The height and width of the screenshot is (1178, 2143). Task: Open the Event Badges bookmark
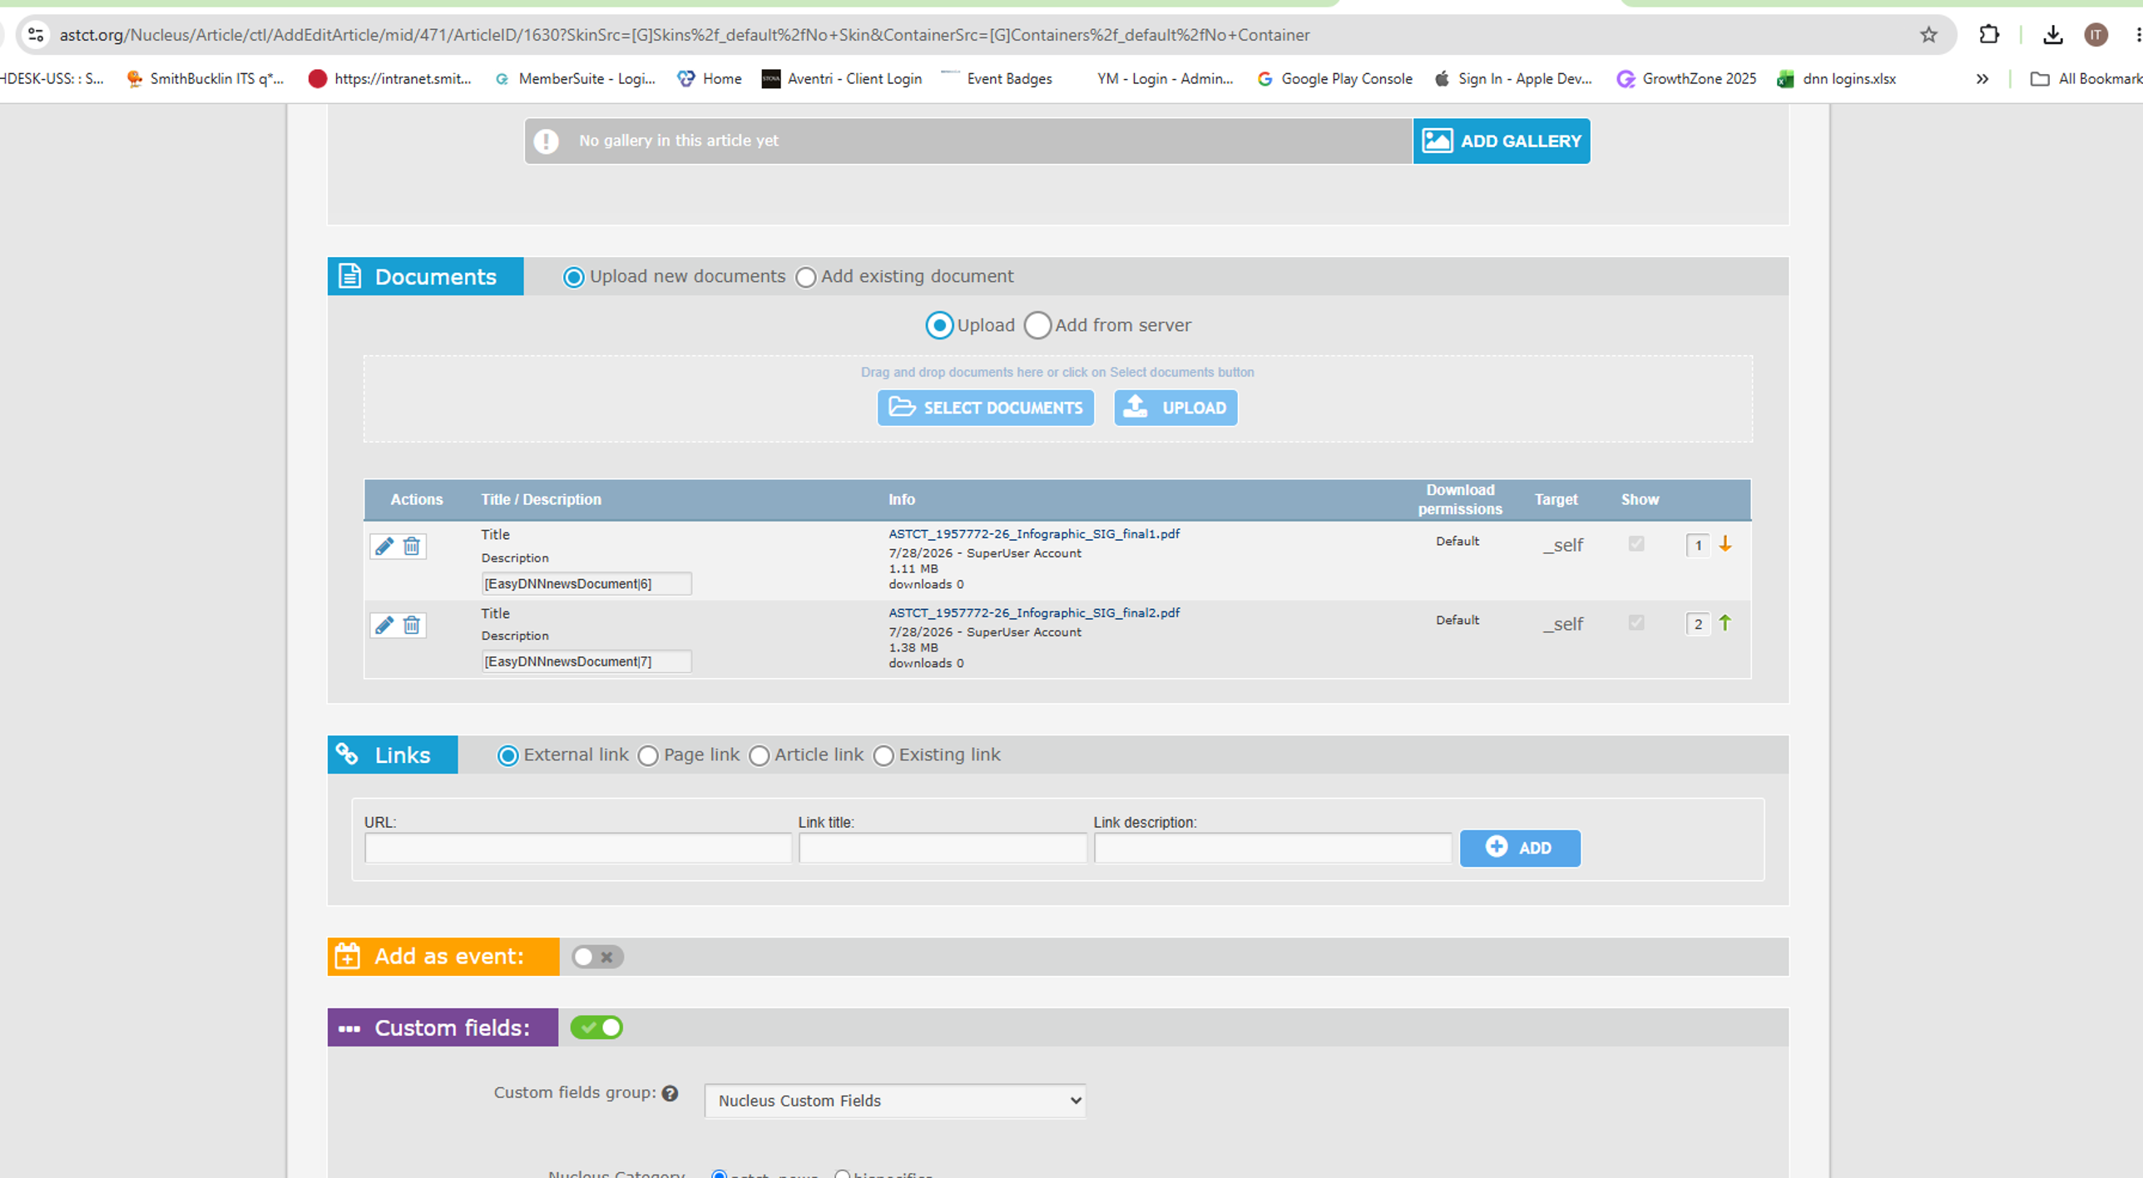click(x=997, y=79)
